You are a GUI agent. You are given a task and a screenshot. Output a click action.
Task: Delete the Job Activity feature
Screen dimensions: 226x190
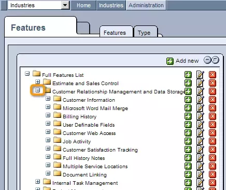[213, 141]
